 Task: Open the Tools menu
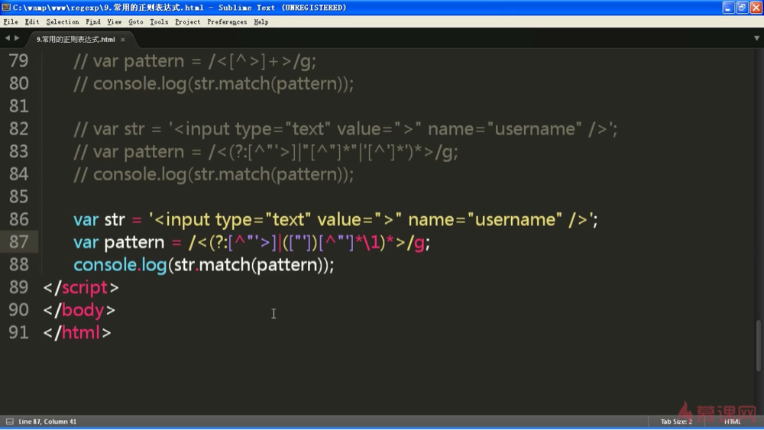(159, 22)
